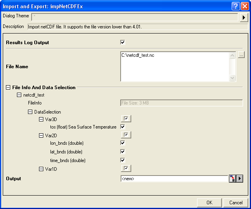This screenshot has width=251, height=209.
Task: Uncheck the lon_bnds (double) checkbox
Action: (123, 143)
